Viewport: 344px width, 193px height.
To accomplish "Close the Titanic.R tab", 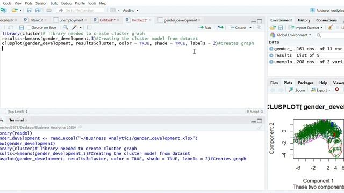I will point(45,20).
